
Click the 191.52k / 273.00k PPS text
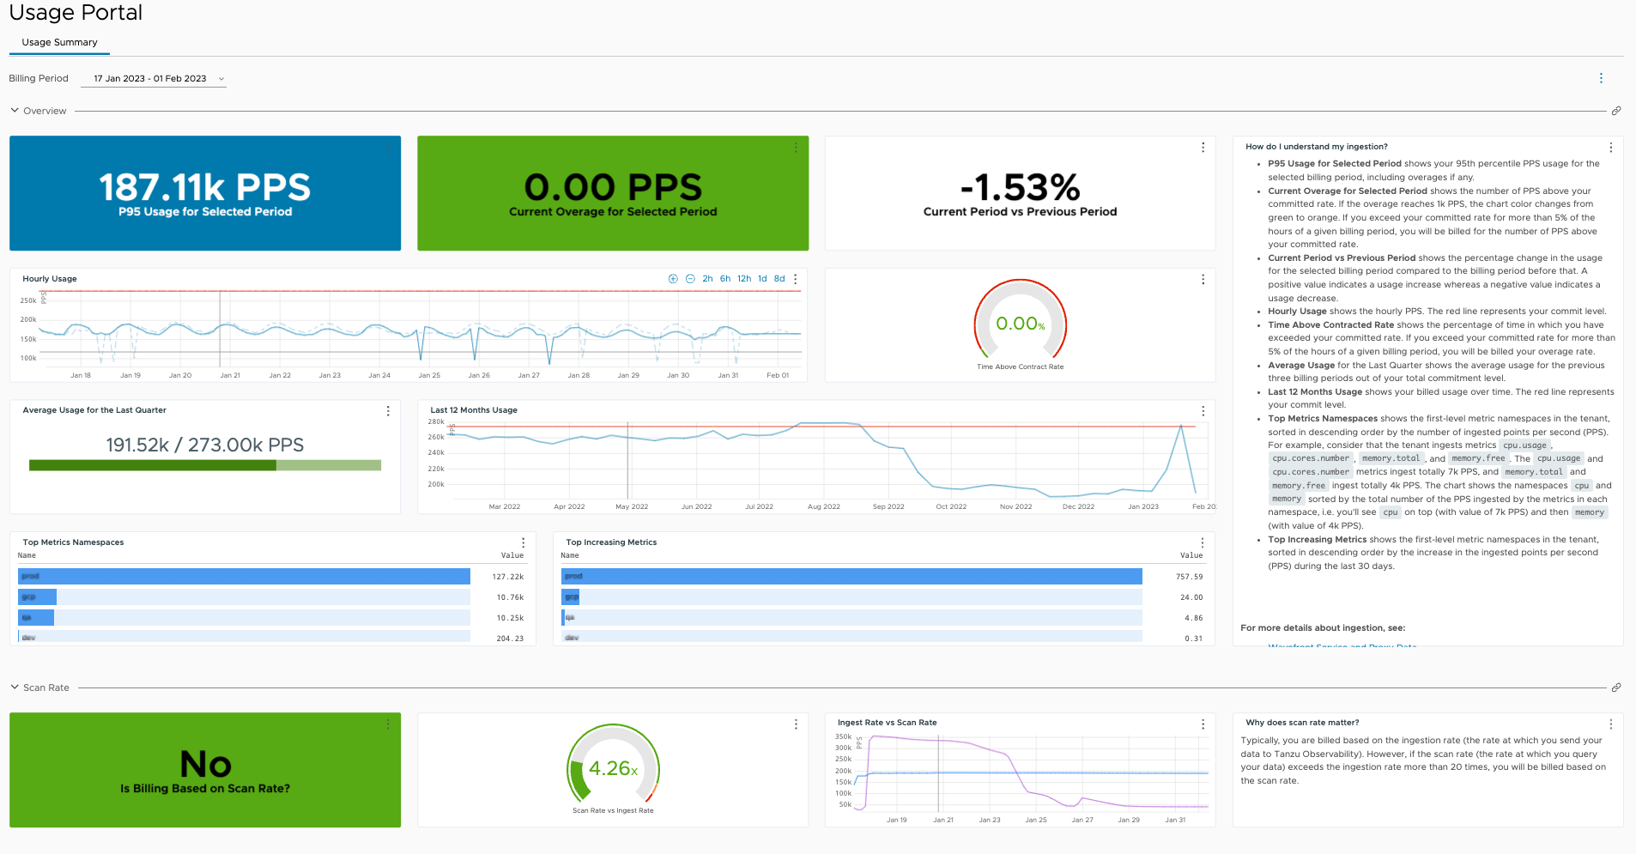[x=204, y=445]
